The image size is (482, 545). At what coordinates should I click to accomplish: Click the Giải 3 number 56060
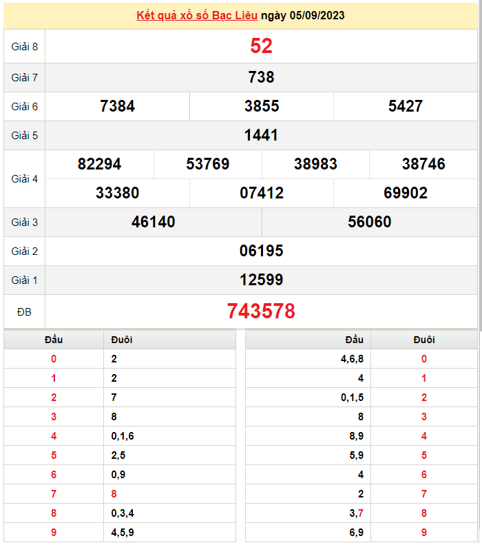point(370,222)
